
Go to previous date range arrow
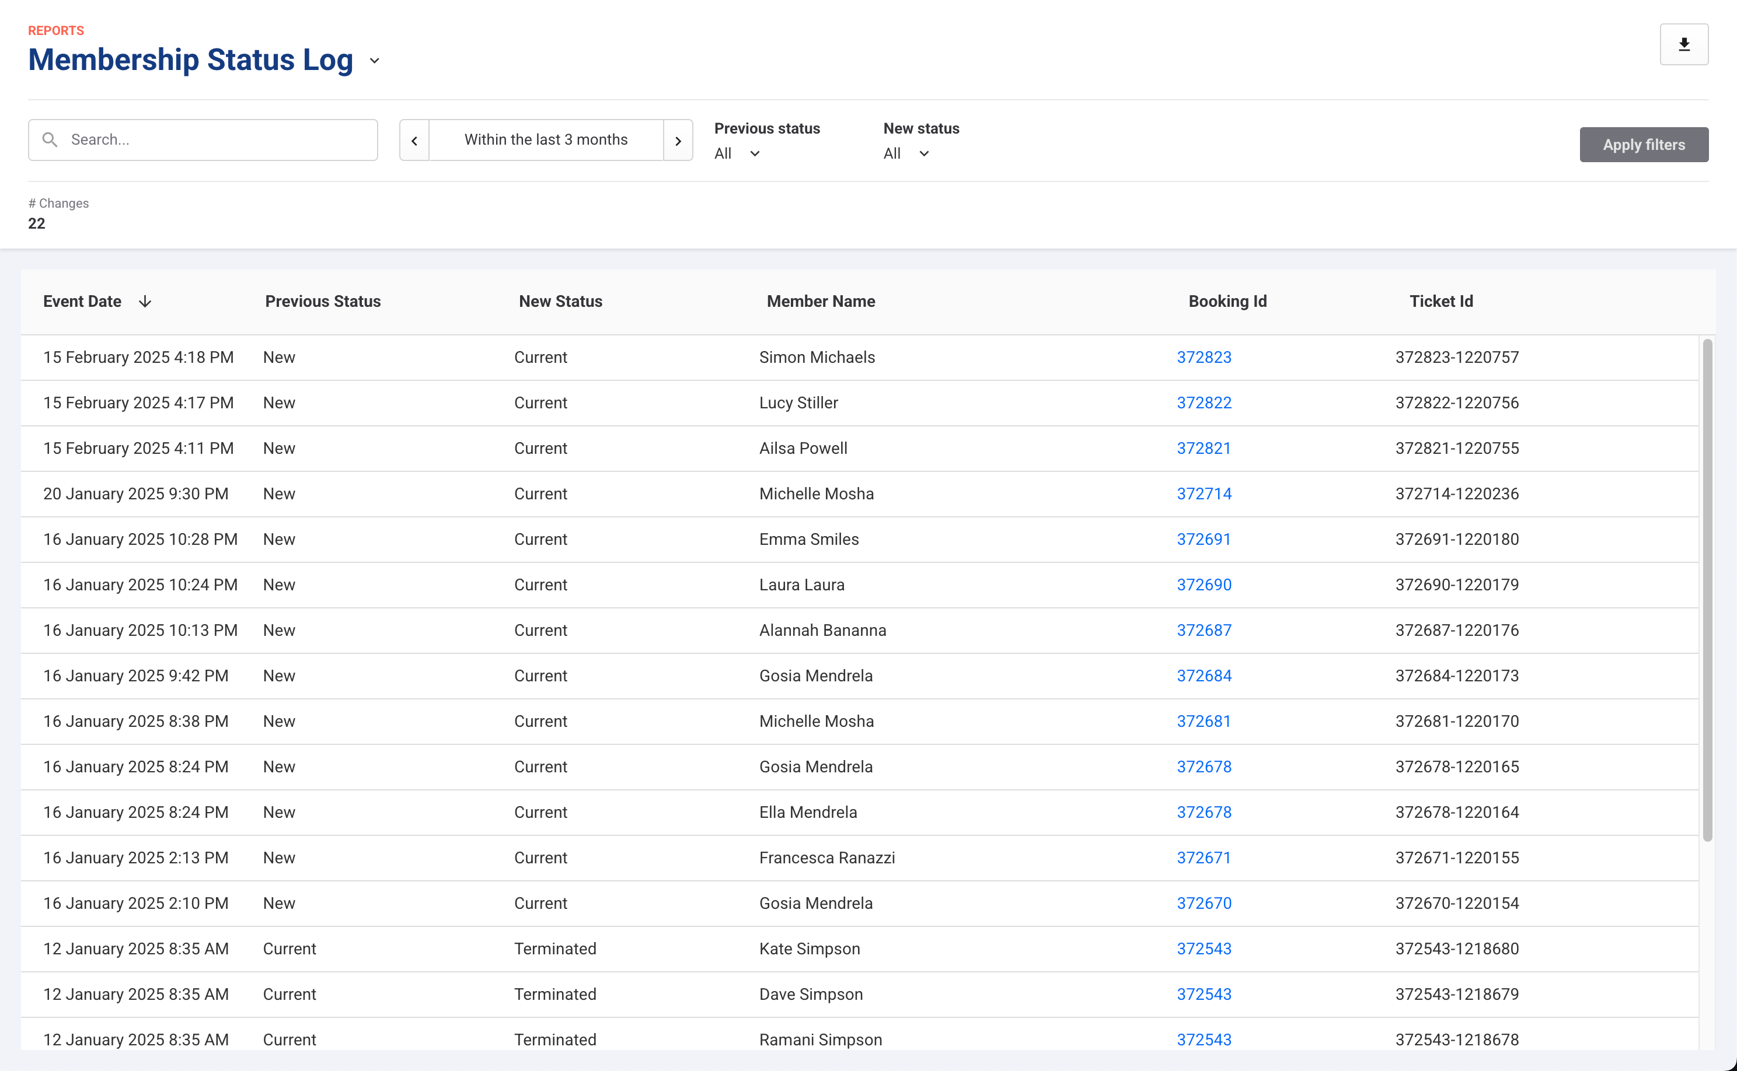pyautogui.click(x=414, y=140)
